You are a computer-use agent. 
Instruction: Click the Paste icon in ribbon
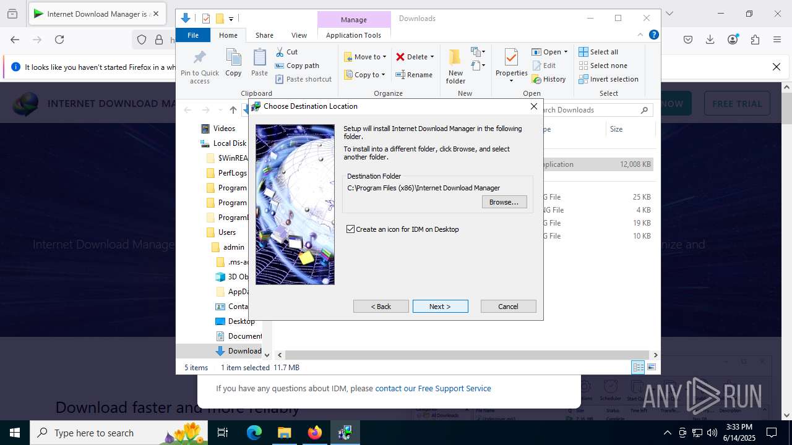259,63
